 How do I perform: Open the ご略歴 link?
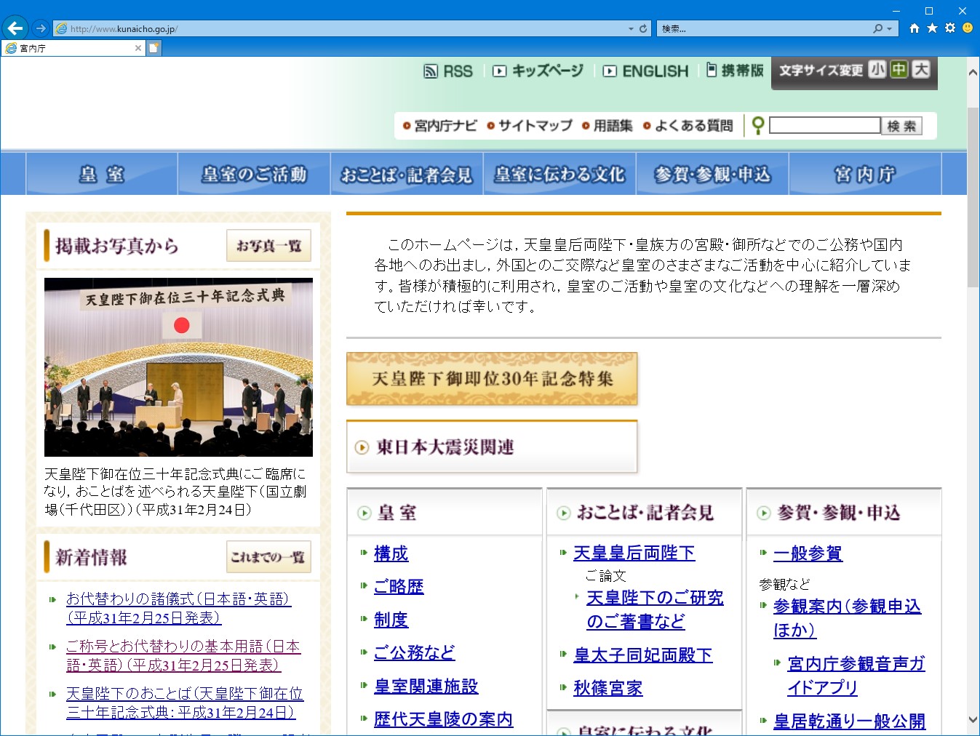[399, 587]
